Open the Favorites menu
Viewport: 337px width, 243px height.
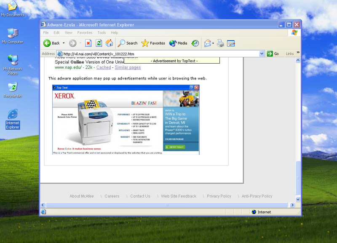coord(85,33)
